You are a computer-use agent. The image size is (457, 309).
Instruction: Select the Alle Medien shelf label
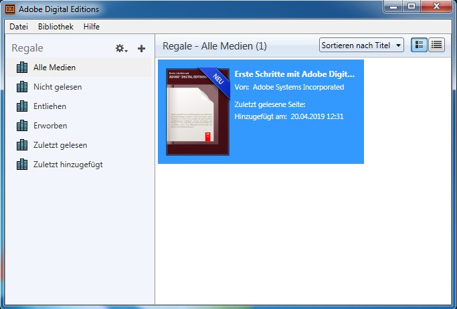(x=54, y=68)
